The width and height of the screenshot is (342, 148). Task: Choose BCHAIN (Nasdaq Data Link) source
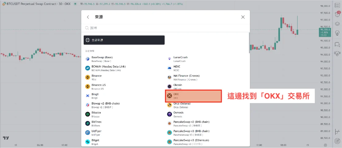124,68
